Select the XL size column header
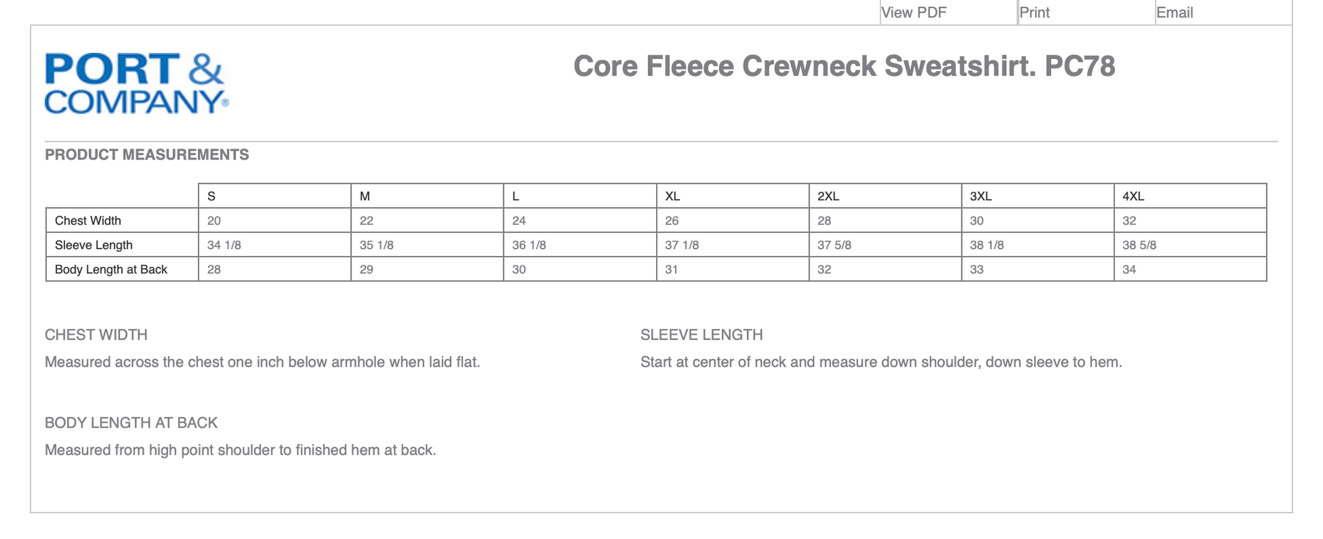Viewport: 1323px width, 539px height. [x=672, y=196]
